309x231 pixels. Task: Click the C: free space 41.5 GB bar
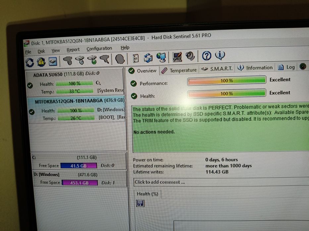78,166
